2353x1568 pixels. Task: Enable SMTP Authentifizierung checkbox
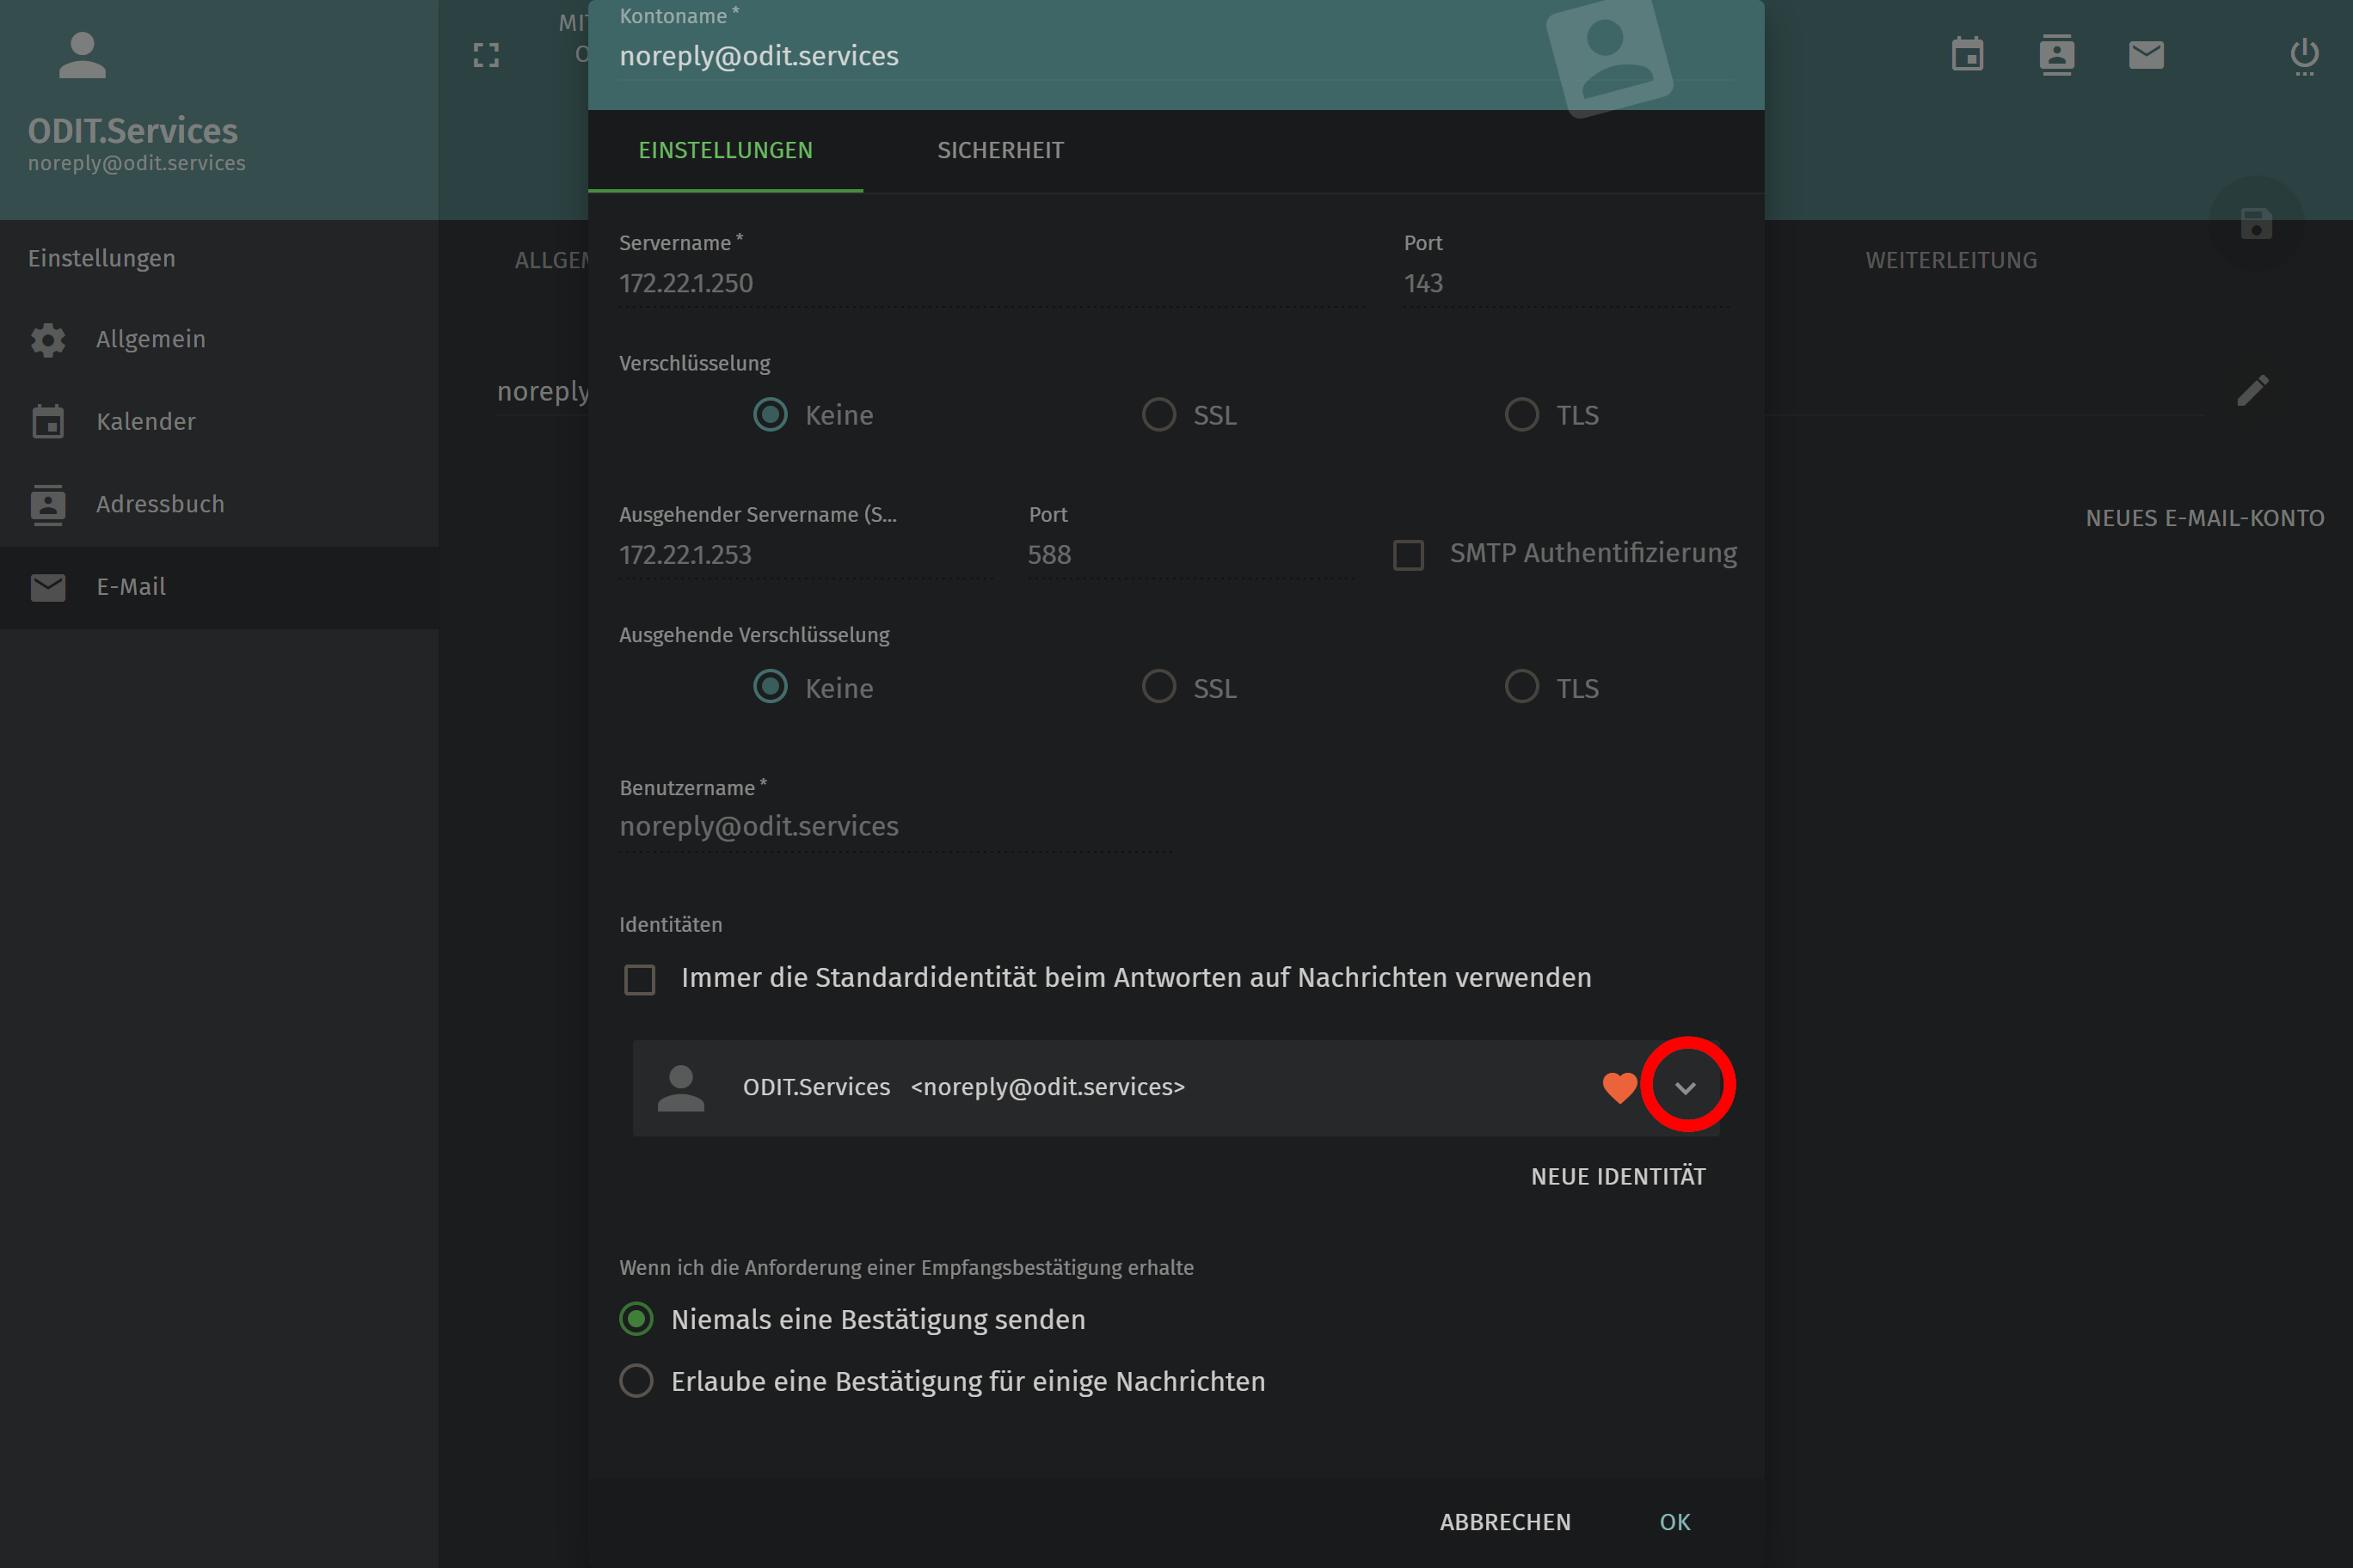tap(1409, 555)
